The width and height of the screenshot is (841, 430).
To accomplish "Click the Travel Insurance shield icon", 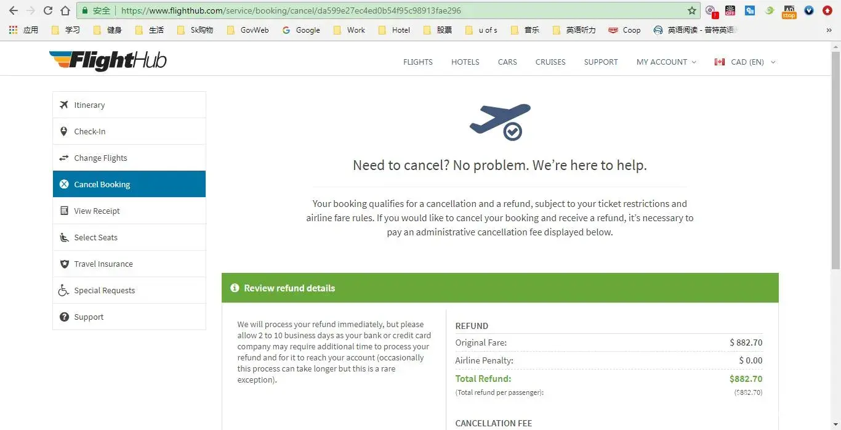I will [x=64, y=264].
